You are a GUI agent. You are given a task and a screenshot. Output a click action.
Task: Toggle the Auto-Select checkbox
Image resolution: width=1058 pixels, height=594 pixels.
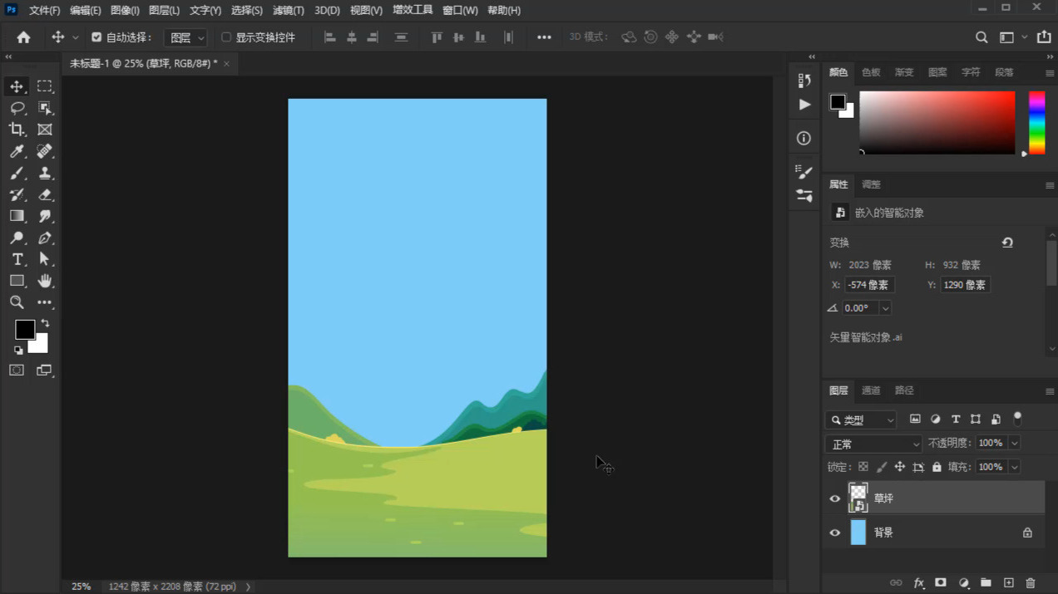(96, 37)
